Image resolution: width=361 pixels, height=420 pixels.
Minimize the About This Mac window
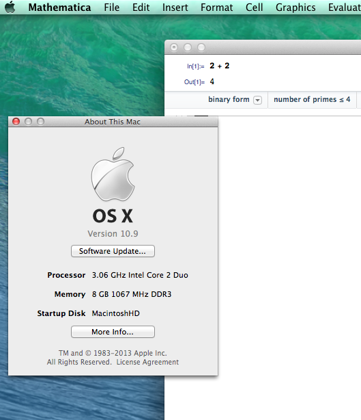(29, 122)
